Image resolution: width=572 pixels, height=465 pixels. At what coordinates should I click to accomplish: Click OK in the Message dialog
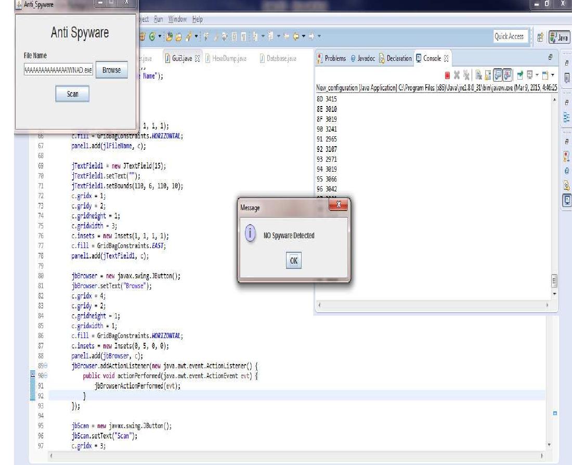[294, 261]
